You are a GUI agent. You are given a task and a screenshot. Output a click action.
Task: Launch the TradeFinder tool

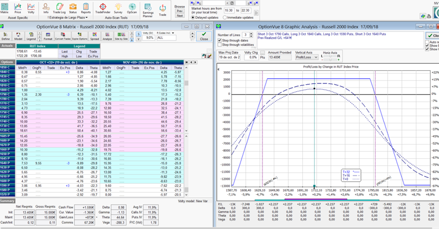pos(103,8)
